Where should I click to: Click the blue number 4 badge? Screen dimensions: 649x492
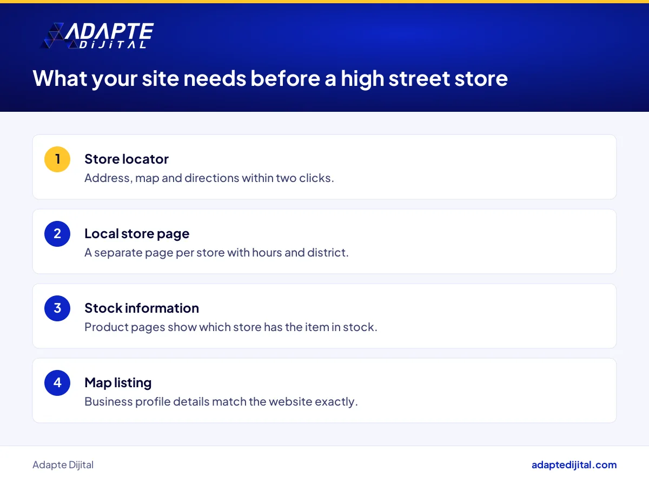click(x=57, y=383)
